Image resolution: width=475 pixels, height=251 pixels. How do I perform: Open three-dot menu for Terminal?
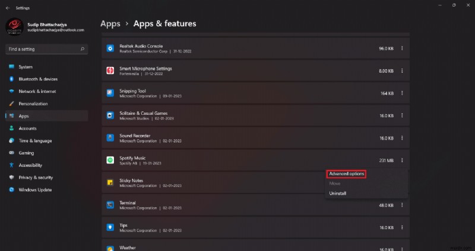coord(402,205)
